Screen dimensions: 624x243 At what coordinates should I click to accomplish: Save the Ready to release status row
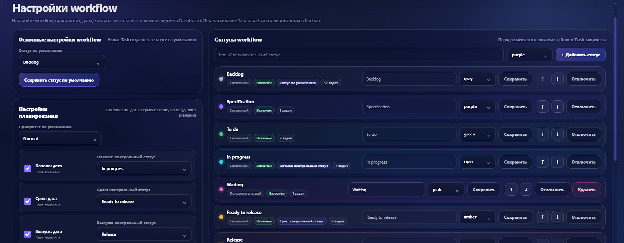(515, 217)
